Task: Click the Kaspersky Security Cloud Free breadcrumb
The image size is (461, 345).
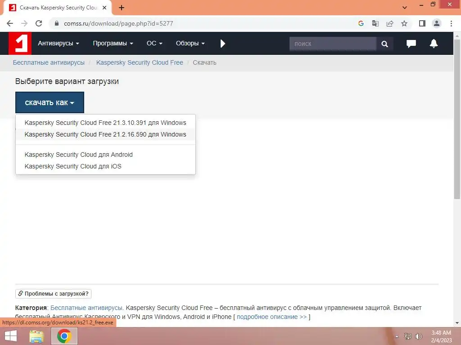Action: tap(140, 62)
